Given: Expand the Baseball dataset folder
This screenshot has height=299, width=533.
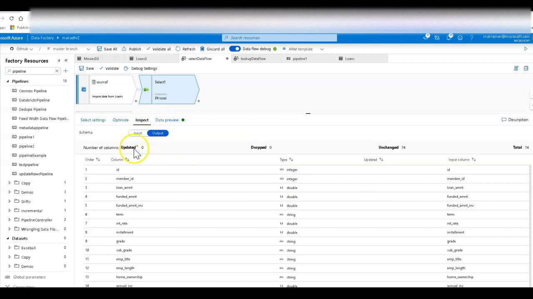Looking at the screenshot, I should [x=10, y=248].
